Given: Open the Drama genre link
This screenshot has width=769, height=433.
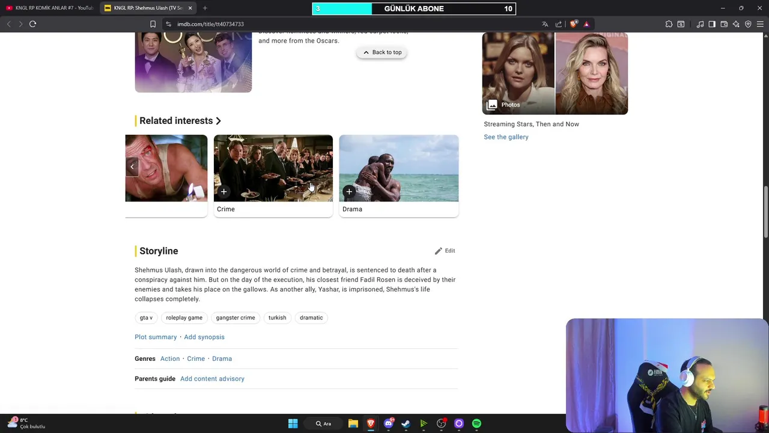Looking at the screenshot, I should point(222,359).
